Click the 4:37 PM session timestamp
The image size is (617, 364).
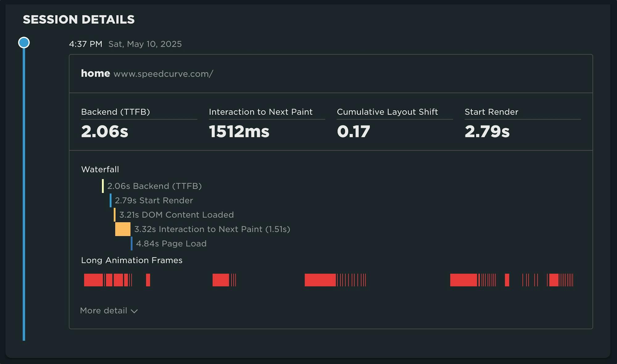tap(85, 44)
